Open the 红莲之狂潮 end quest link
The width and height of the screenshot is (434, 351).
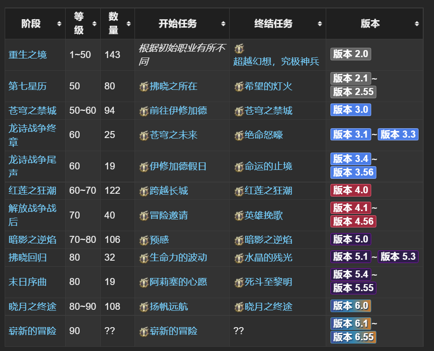coord(268,190)
